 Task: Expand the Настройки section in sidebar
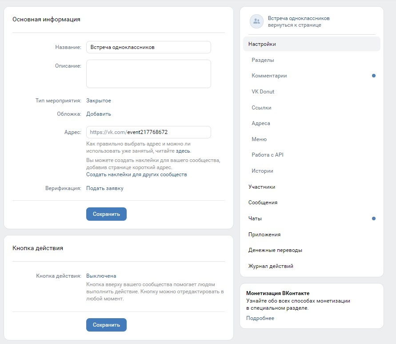pos(312,44)
